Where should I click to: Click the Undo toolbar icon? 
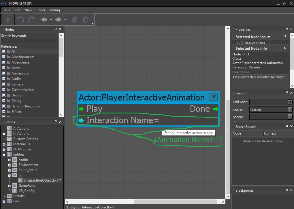click(20, 20)
